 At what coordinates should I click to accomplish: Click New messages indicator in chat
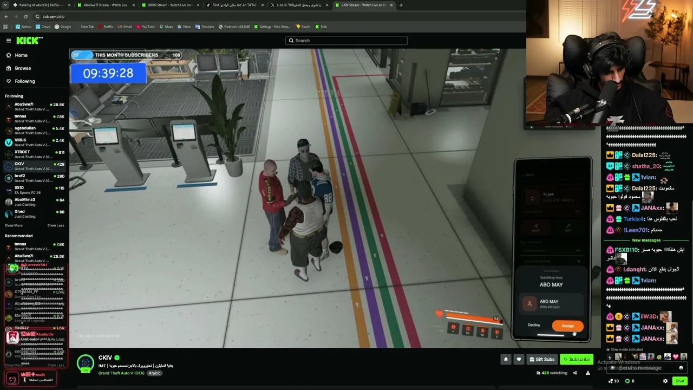click(x=646, y=240)
